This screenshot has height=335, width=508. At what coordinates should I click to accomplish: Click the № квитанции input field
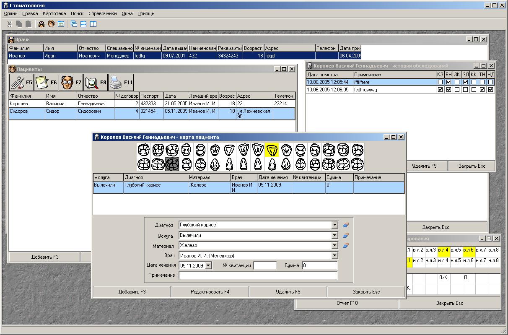click(265, 266)
